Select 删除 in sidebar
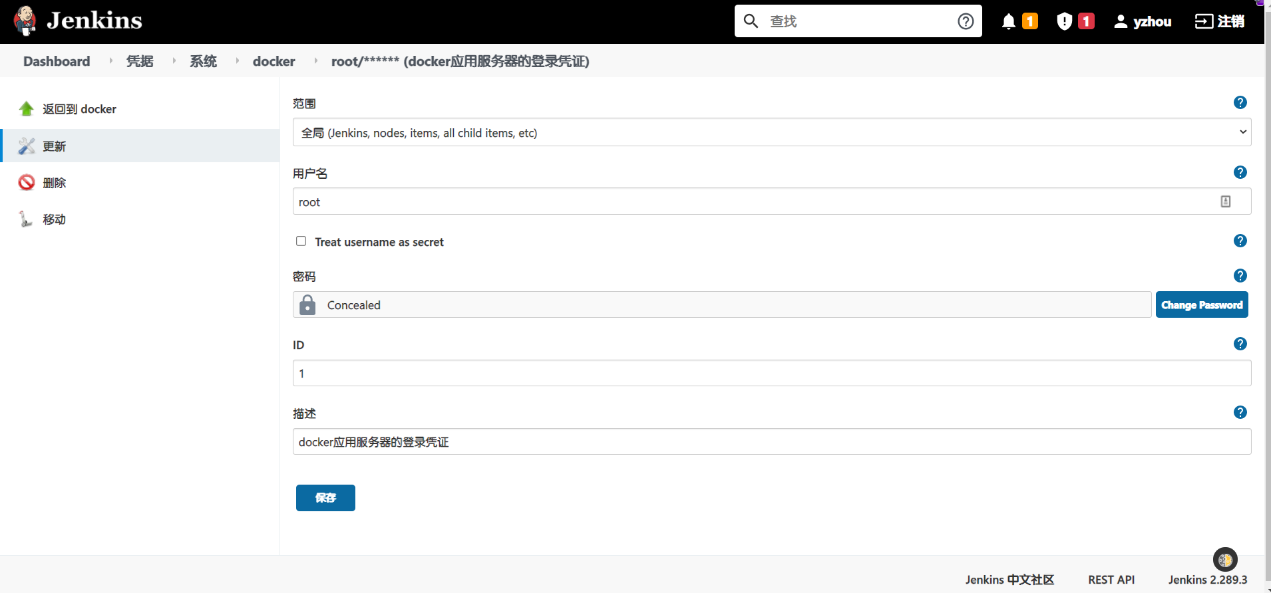Screen dimensions: 1271x593 point(55,183)
